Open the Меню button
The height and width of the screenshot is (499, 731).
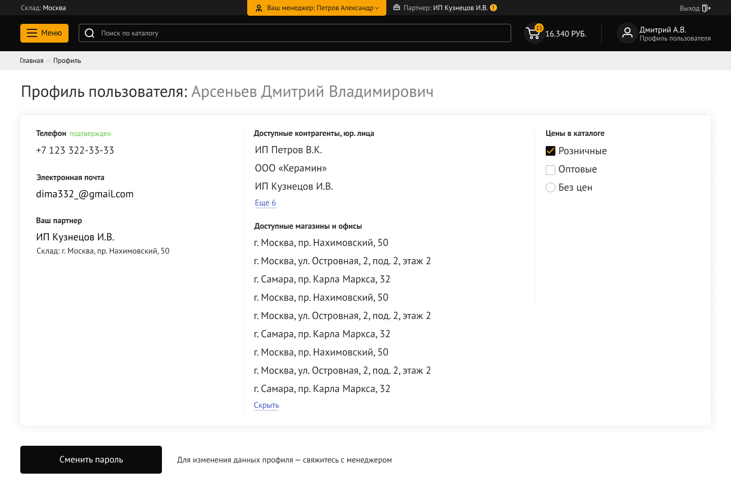(44, 33)
